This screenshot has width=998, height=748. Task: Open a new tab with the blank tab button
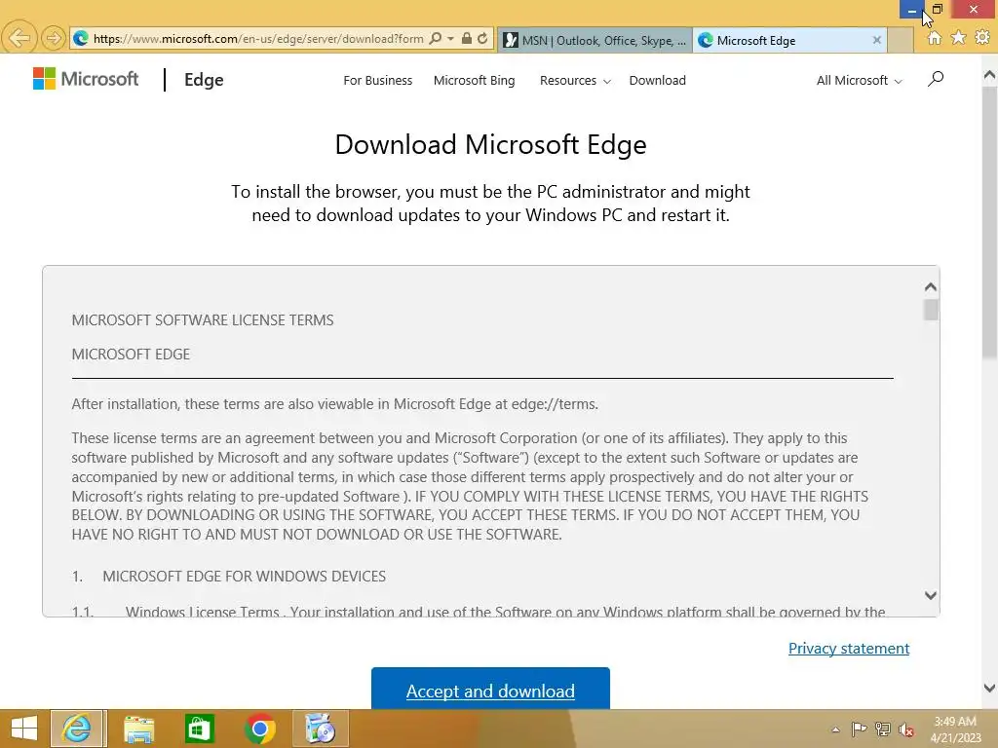click(901, 40)
